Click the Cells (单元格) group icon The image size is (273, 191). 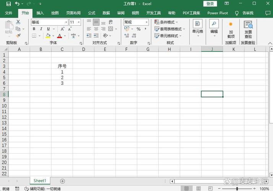point(198,24)
